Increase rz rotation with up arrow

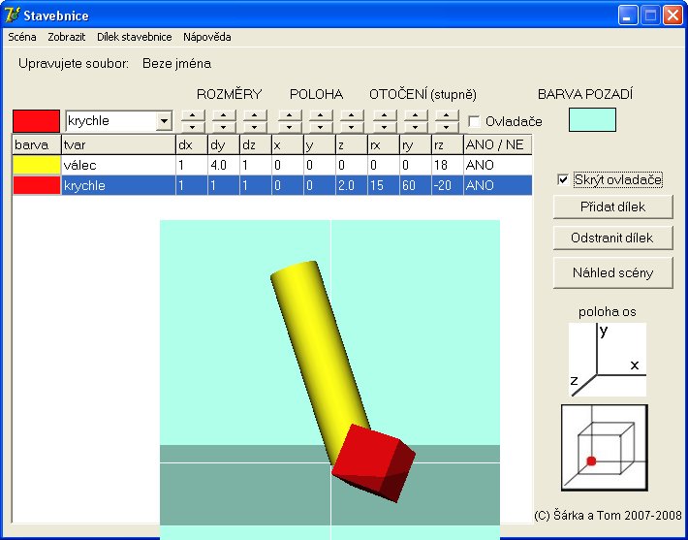(x=447, y=115)
